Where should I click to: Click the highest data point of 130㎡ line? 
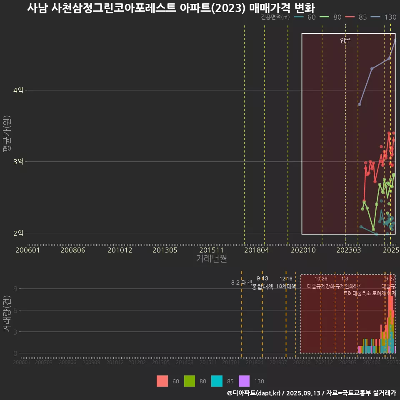pos(395,40)
